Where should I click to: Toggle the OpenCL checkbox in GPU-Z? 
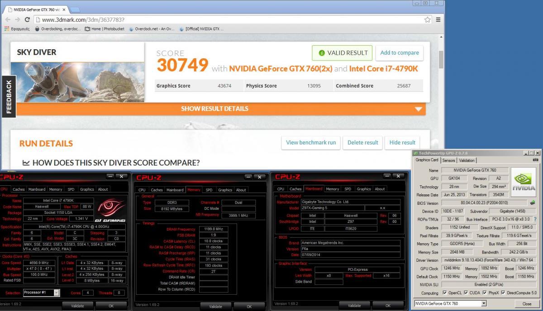[445, 293]
